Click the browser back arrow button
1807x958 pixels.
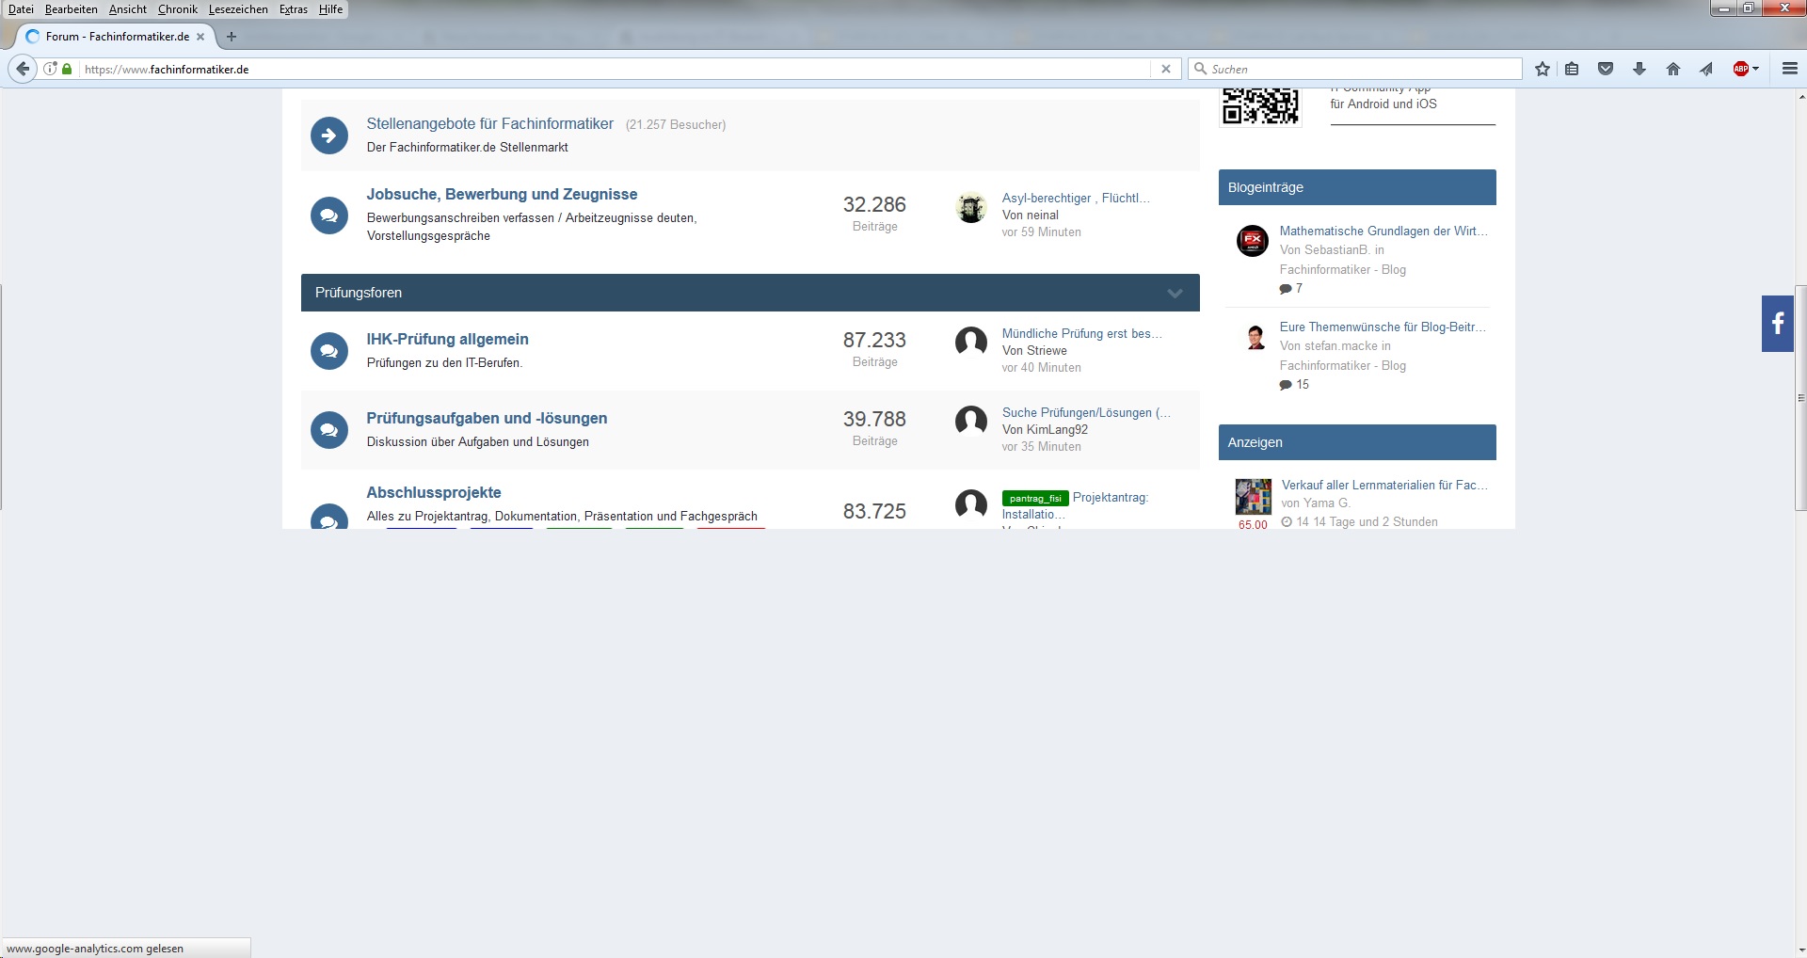tap(23, 69)
